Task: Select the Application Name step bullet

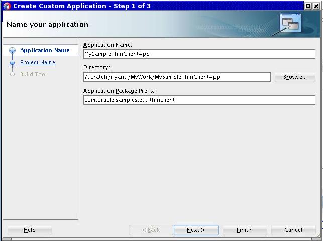Action: pos(13,50)
